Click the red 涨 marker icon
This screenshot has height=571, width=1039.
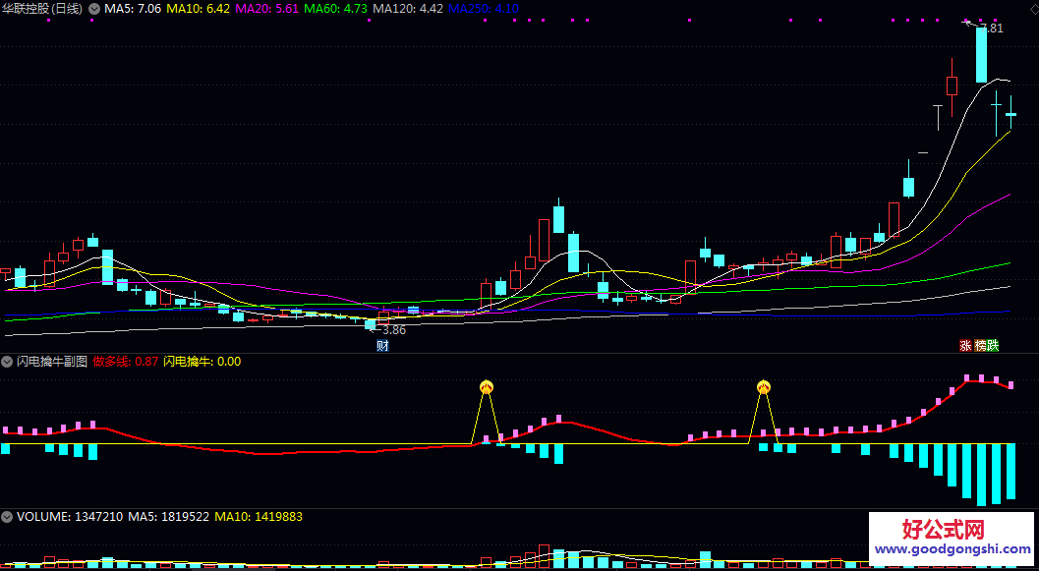coord(965,345)
